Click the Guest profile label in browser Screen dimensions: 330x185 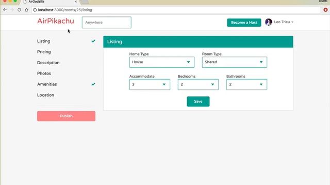(x=323, y=1)
